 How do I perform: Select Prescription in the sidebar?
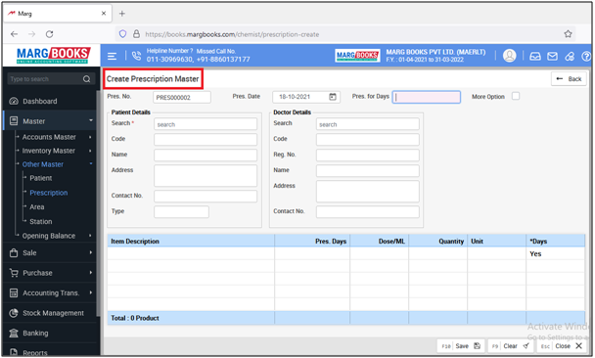[x=49, y=193]
